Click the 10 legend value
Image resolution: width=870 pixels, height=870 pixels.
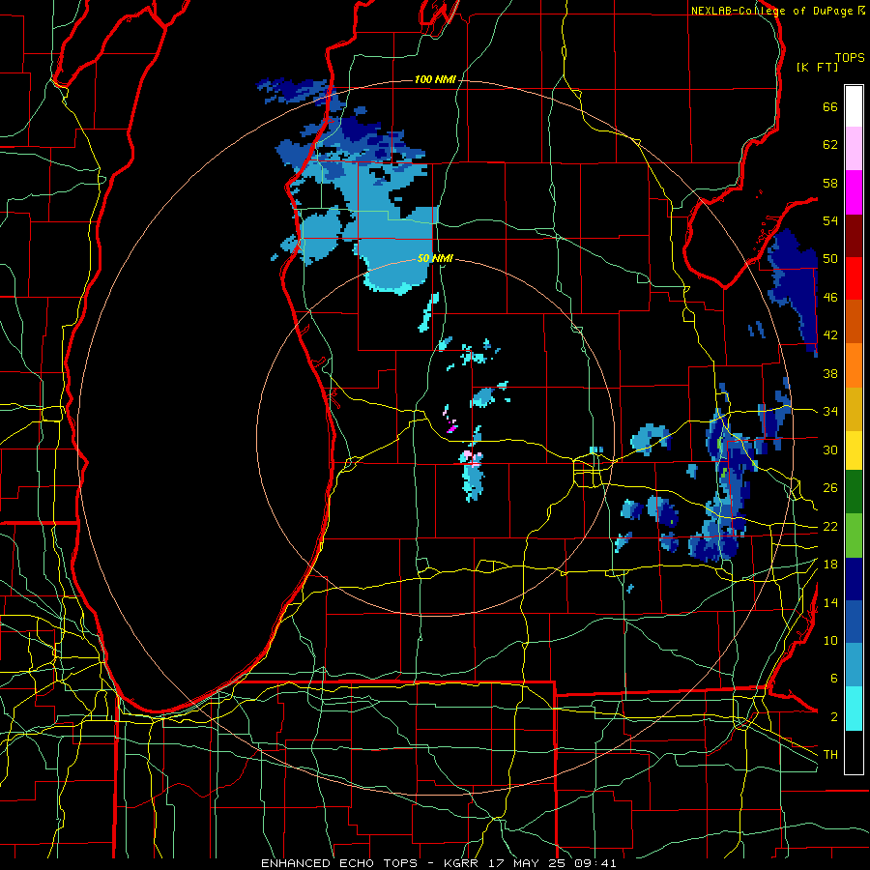(830, 641)
